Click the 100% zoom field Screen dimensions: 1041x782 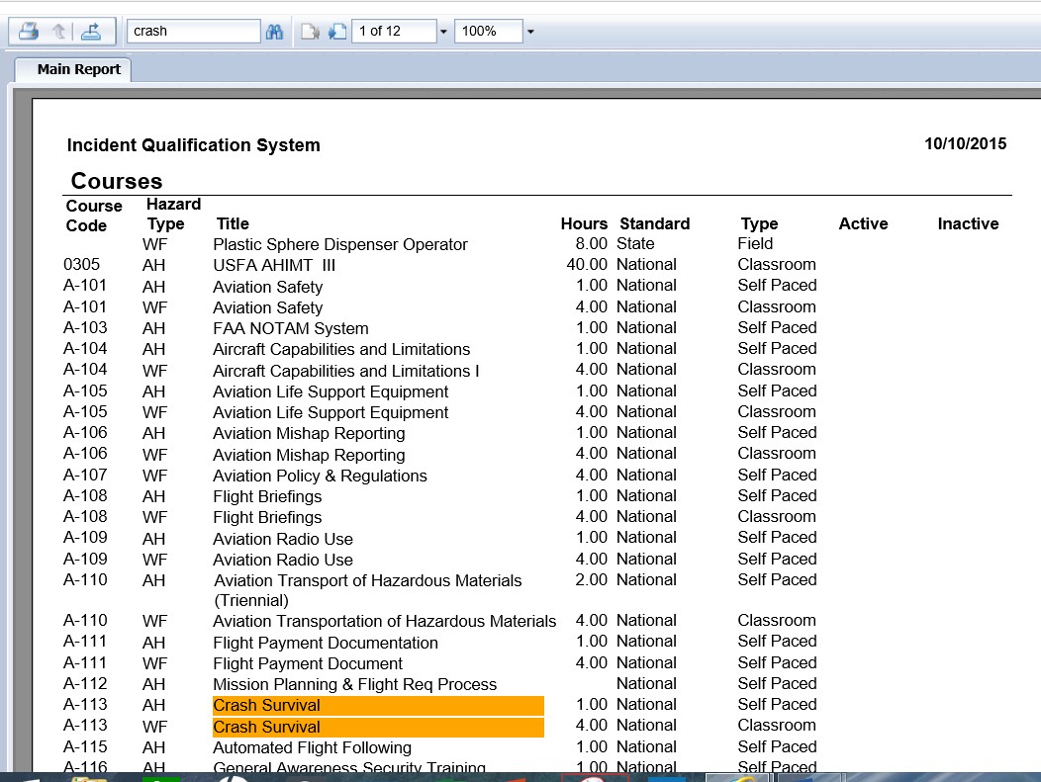tap(488, 32)
